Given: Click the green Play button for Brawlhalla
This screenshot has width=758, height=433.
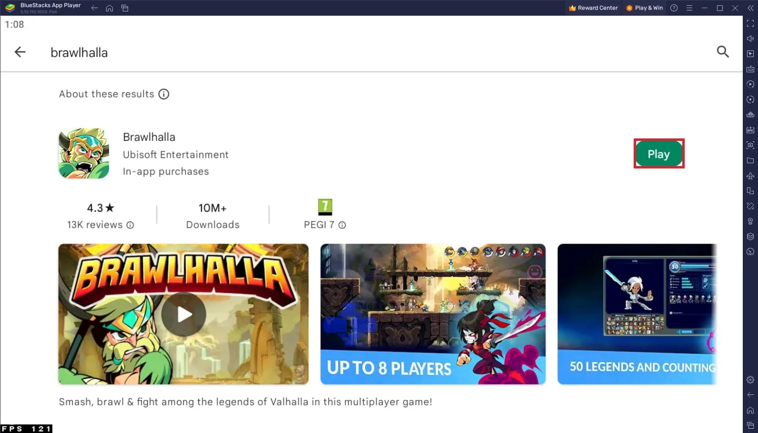Looking at the screenshot, I should (658, 154).
